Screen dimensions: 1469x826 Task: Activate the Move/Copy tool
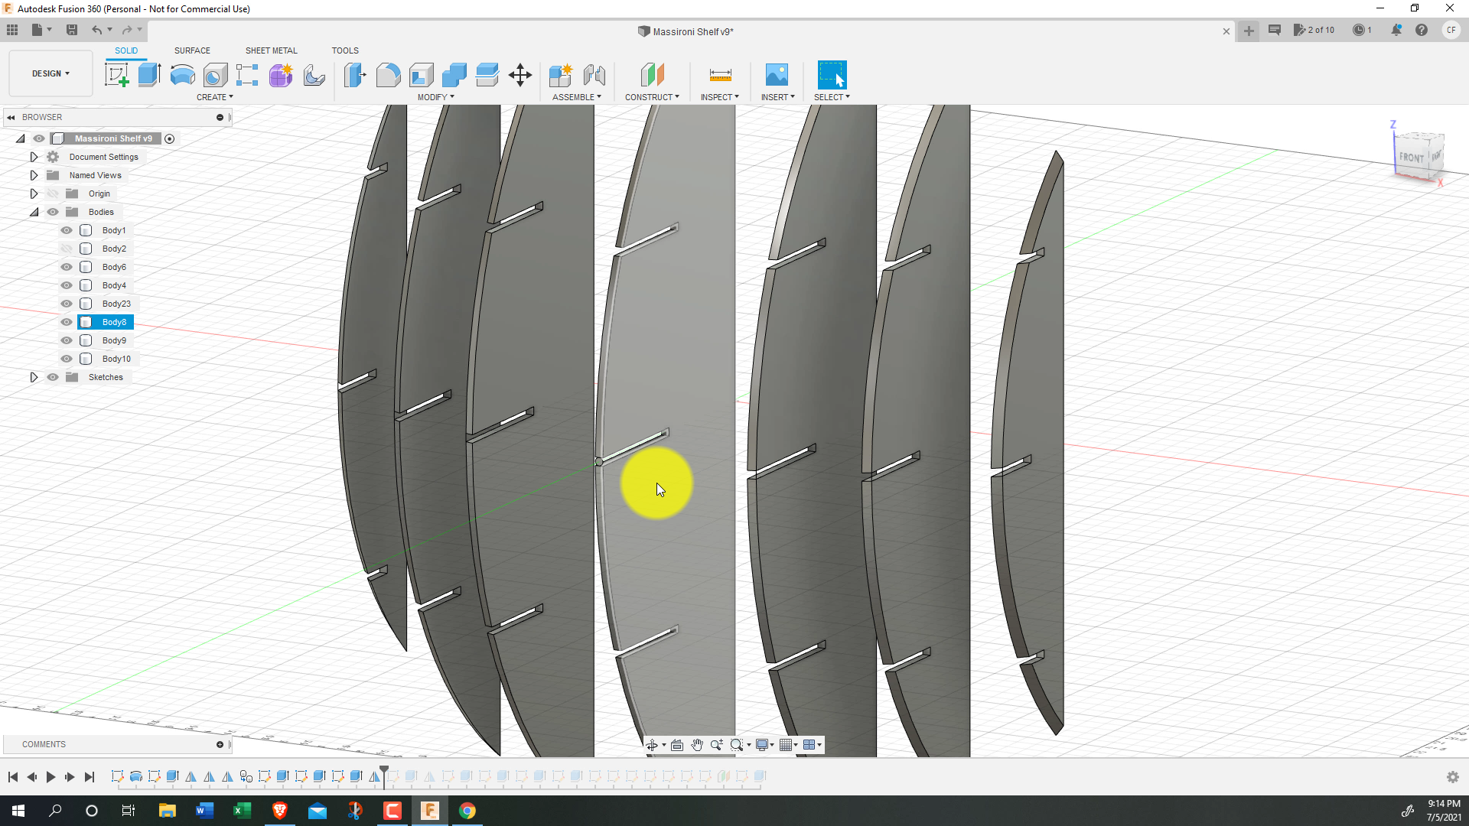click(x=520, y=75)
